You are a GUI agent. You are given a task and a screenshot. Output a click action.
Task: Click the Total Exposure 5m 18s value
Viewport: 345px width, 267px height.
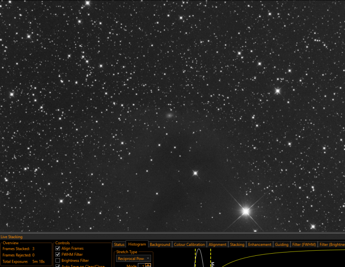[x=38, y=261]
